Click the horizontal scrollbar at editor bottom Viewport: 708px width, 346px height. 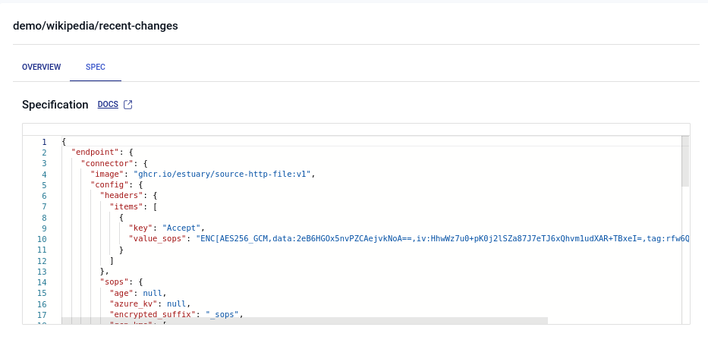[x=304, y=321]
